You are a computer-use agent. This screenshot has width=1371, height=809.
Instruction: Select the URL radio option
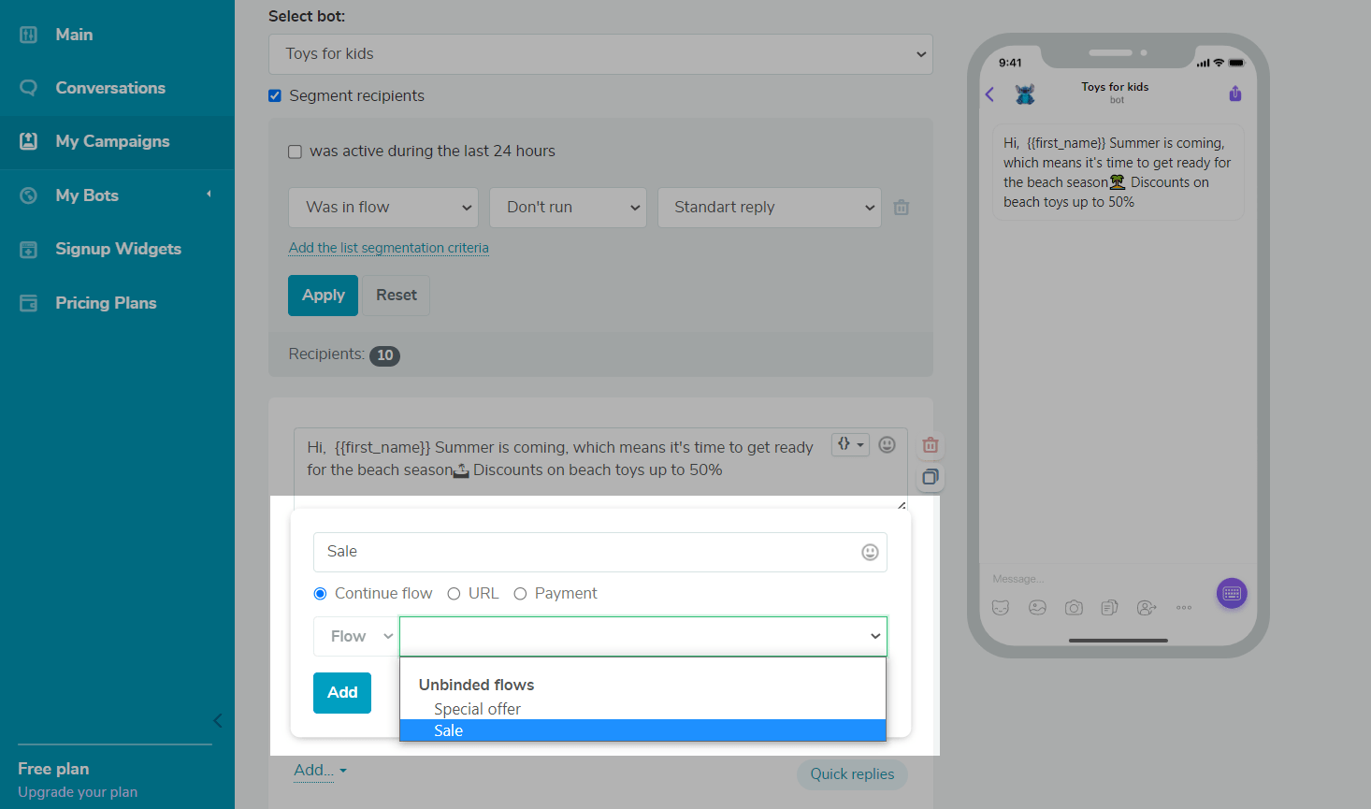pos(454,594)
